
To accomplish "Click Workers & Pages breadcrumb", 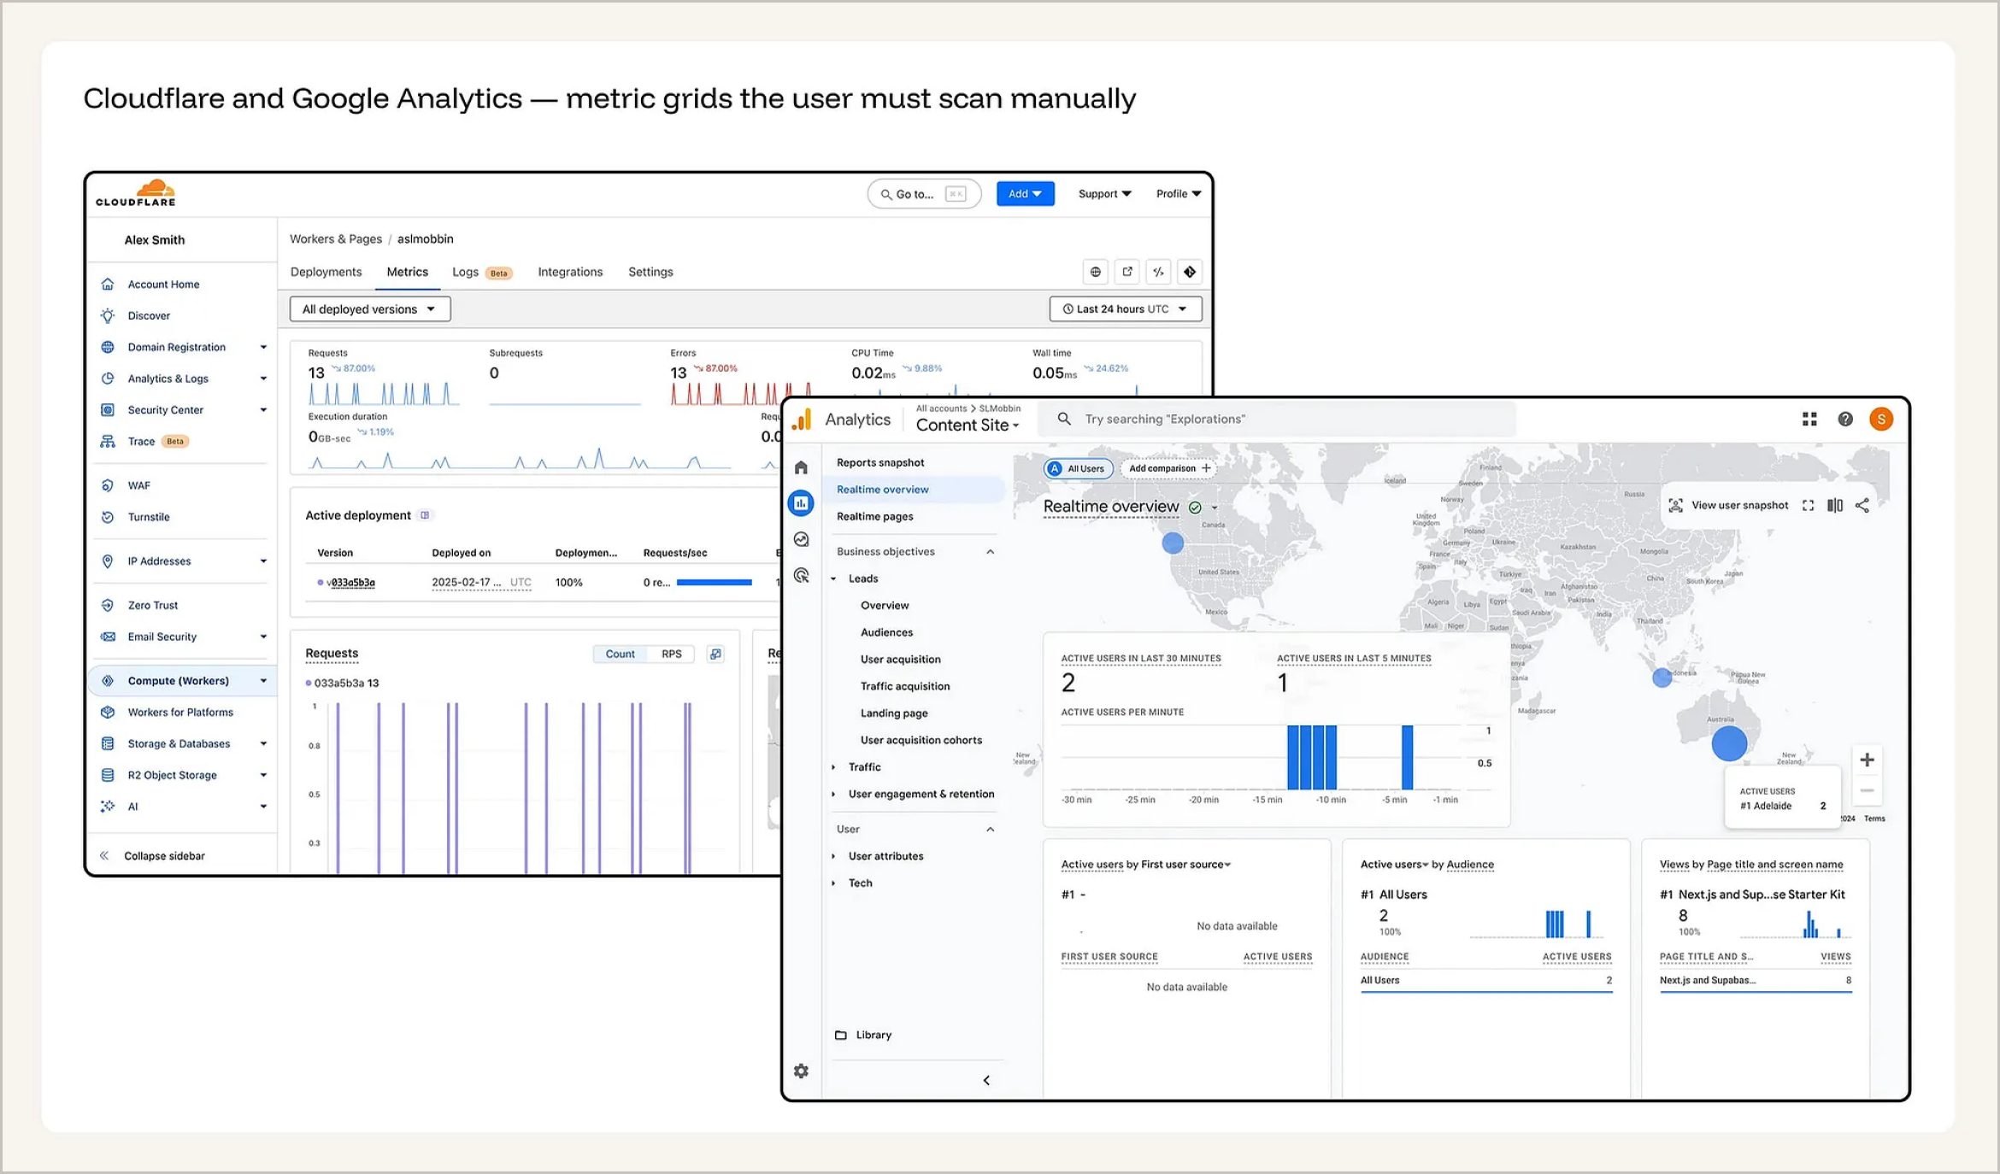I will (336, 239).
